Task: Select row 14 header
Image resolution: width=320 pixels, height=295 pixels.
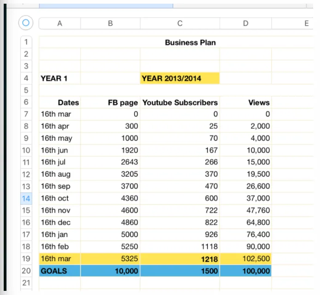Action: (x=26, y=198)
